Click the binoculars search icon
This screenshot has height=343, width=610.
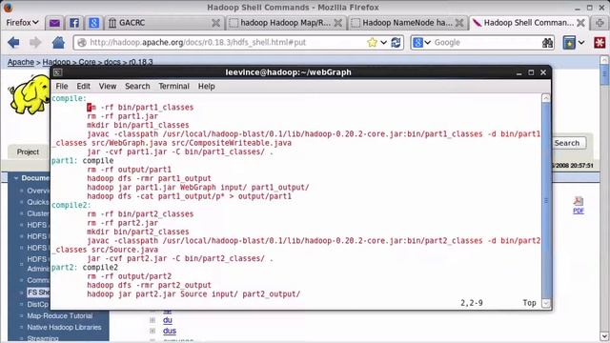click(547, 43)
